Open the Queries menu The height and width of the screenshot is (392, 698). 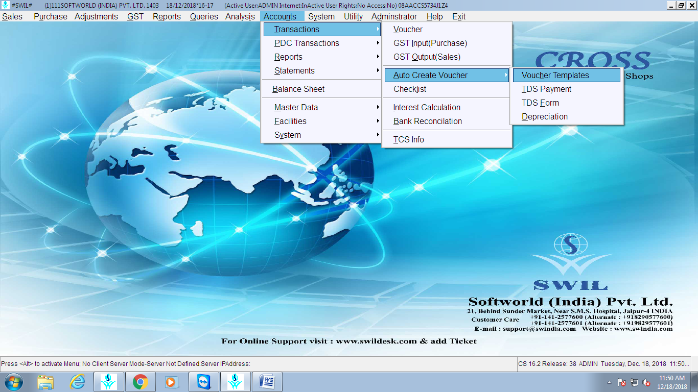tap(204, 16)
